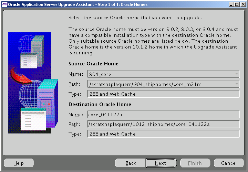Click the source 'Name:' label
This screenshot has width=248, height=172.
(76, 74)
